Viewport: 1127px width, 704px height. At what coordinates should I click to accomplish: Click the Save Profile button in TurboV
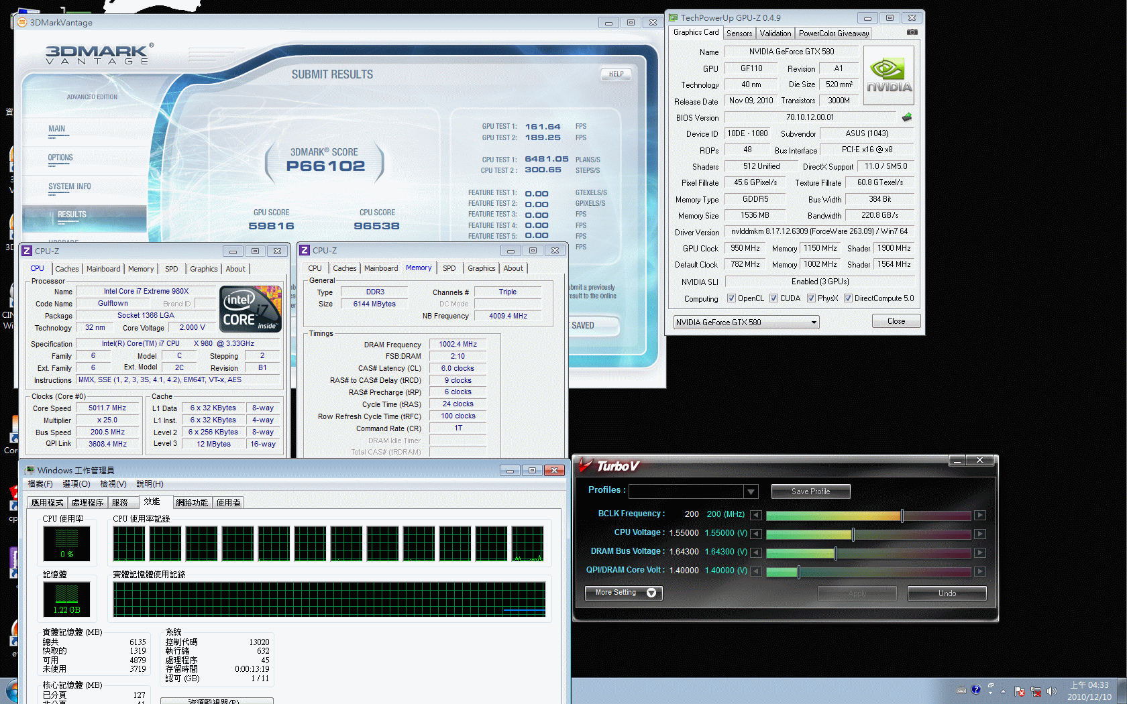[x=810, y=491]
